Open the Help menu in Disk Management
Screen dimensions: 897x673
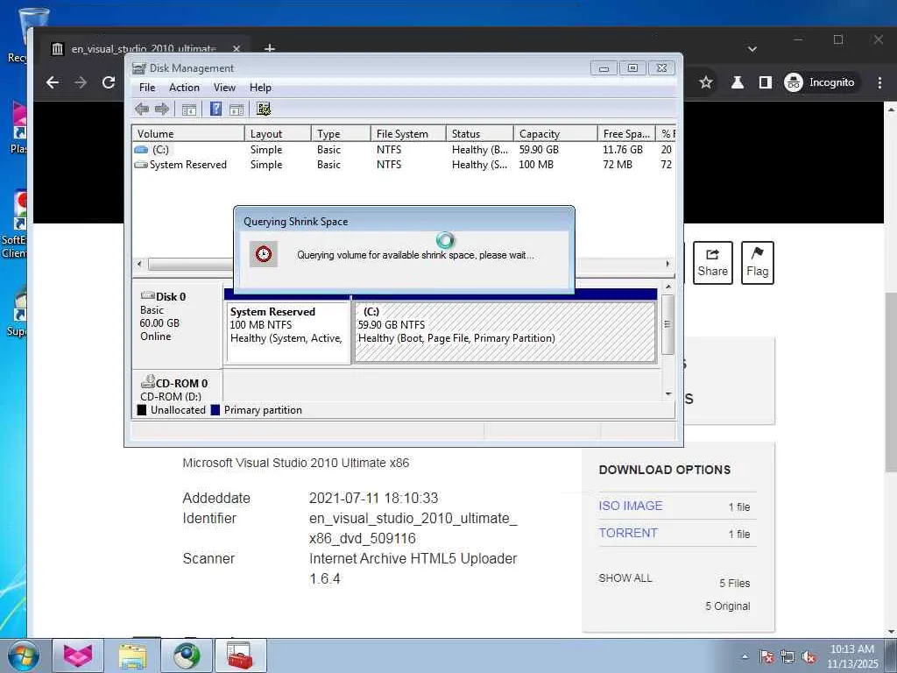coord(260,88)
